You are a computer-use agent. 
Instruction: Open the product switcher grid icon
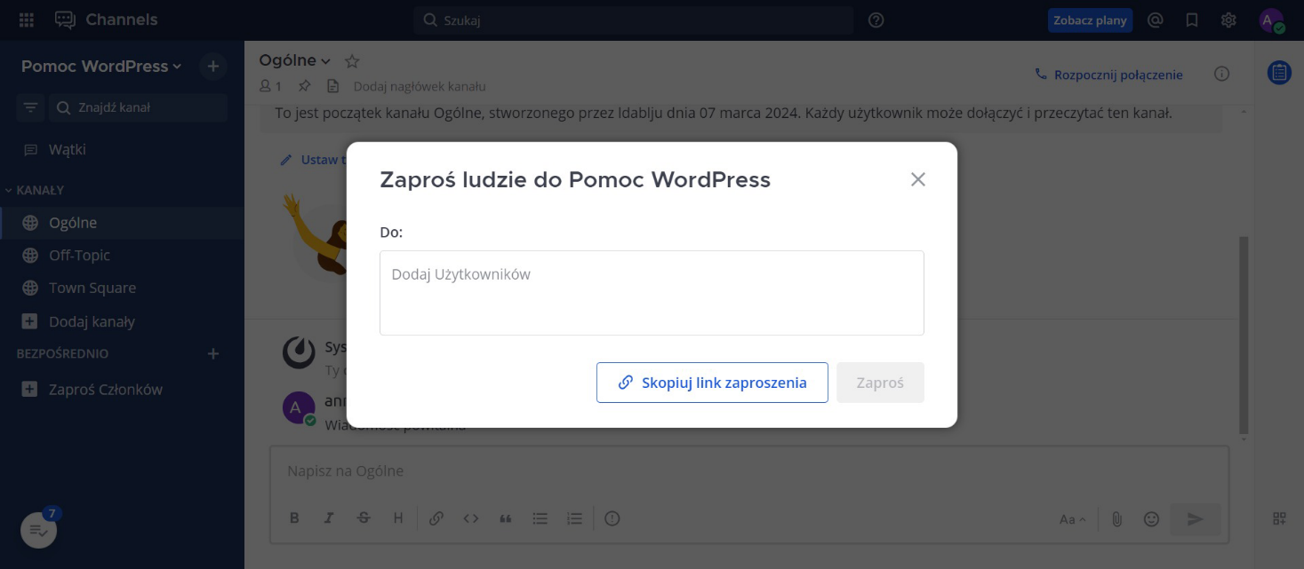[x=26, y=20]
